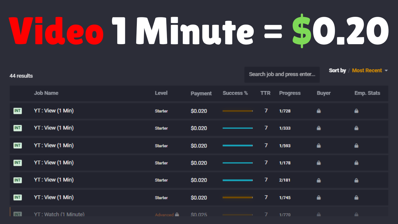Click the success bar in the 1/178 row
The image size is (398, 224).
(x=238, y=163)
